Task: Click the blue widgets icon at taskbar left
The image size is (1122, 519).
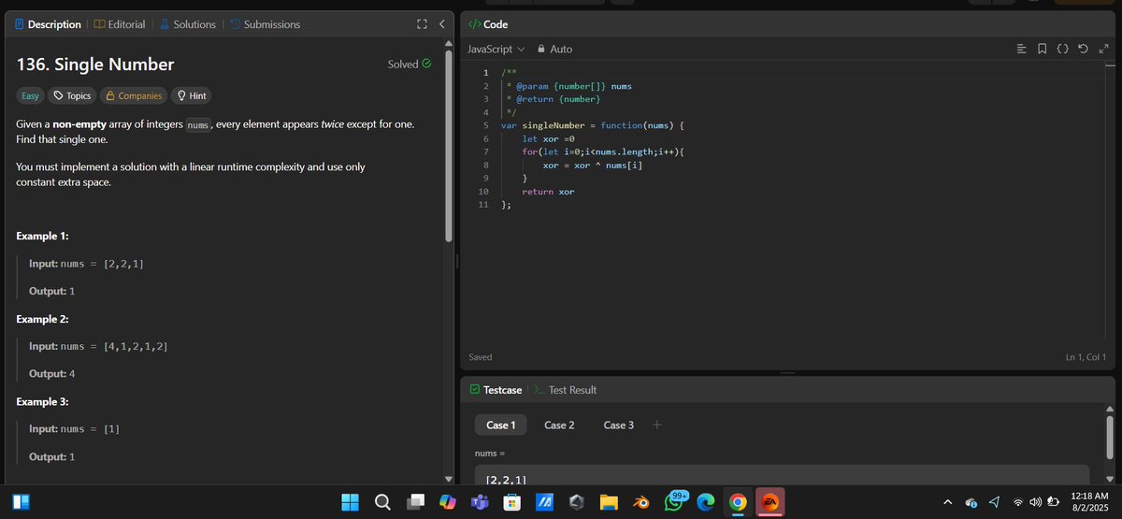Action: (22, 502)
